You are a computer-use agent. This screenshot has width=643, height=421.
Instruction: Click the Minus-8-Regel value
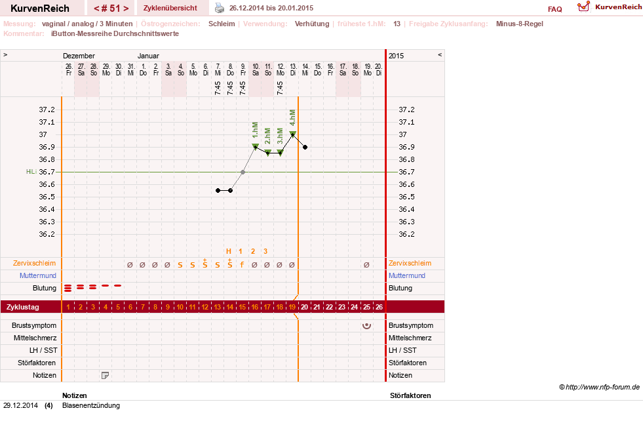point(519,24)
